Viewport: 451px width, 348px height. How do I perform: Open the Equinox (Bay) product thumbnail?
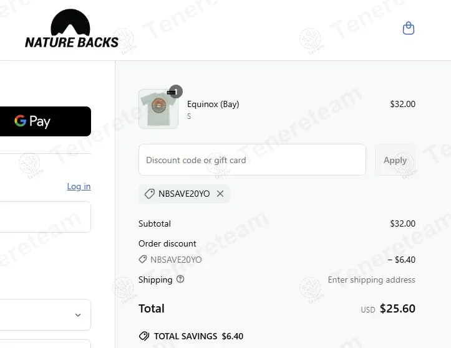(158, 110)
